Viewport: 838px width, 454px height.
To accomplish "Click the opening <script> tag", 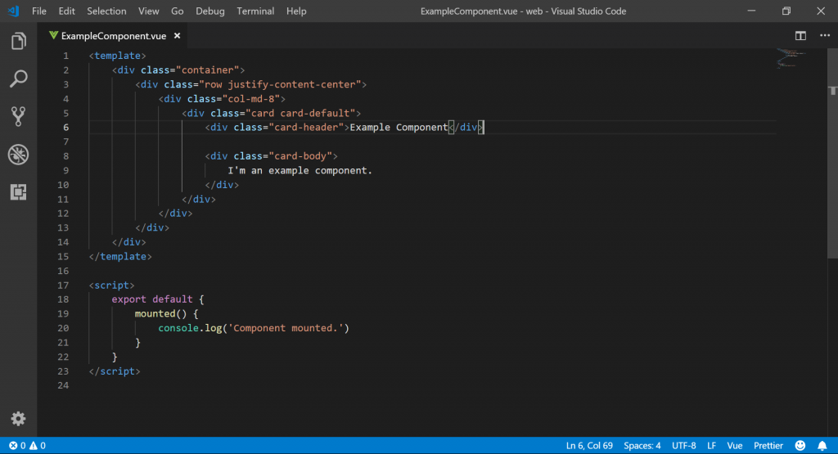I will coord(111,285).
